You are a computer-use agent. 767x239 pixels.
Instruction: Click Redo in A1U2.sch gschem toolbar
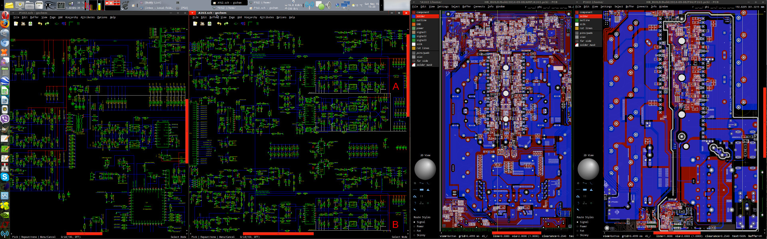click(226, 24)
